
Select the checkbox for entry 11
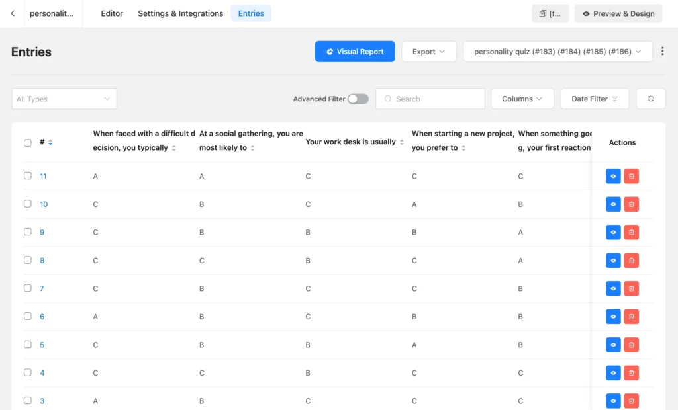28,175
